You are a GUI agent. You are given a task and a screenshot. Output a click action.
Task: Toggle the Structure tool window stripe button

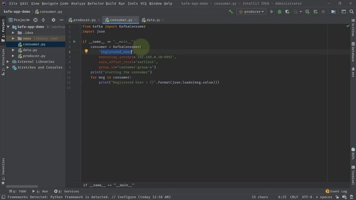pos(3,62)
